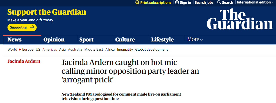
Task: Open The Guardian logo homepage
Action: [240, 19]
